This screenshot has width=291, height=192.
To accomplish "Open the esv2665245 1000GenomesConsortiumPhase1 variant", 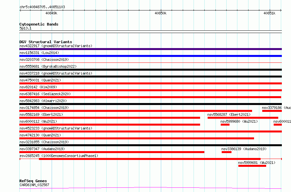I will (59, 156).
